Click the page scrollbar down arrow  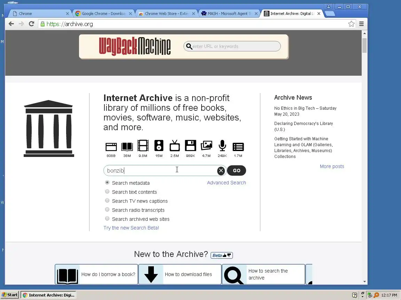(x=364, y=282)
